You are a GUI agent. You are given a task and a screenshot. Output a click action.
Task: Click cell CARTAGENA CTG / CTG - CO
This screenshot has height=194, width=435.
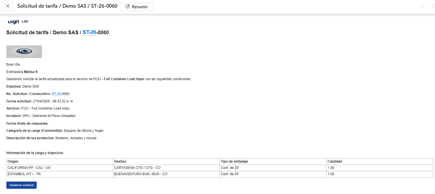(166, 168)
